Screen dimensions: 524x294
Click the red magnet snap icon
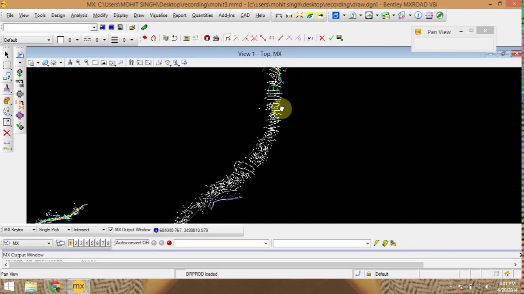pos(207,38)
